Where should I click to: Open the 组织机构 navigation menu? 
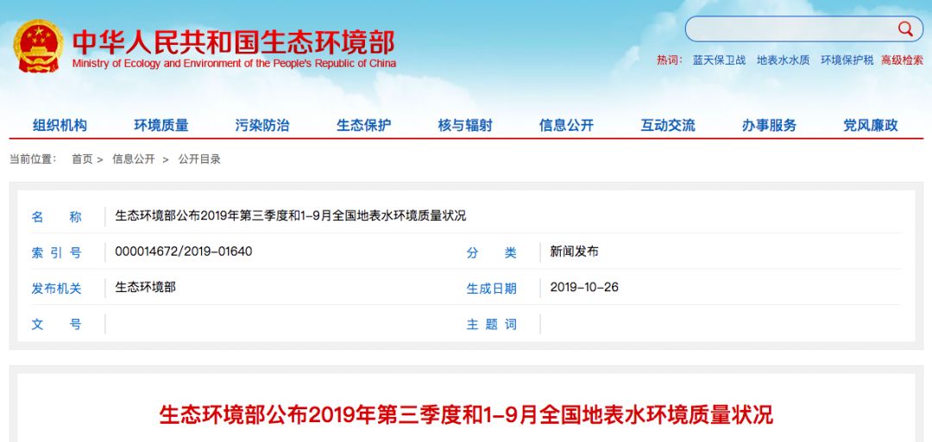pos(60,125)
